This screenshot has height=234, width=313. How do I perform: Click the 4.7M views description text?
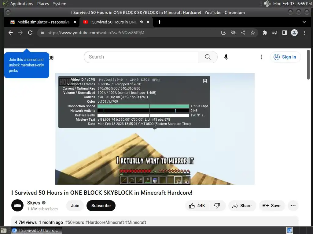pyautogui.click(x=26, y=222)
